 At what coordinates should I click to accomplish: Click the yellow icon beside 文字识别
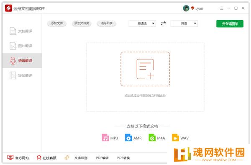[x=67, y=157]
